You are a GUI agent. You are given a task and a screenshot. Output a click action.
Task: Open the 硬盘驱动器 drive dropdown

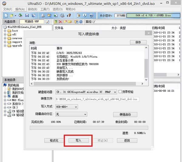pos(115,92)
